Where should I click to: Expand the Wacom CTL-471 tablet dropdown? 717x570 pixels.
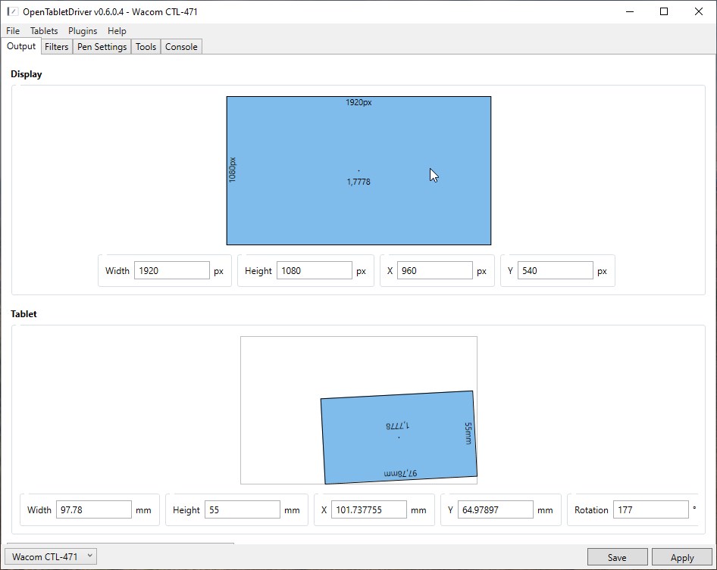(51, 557)
